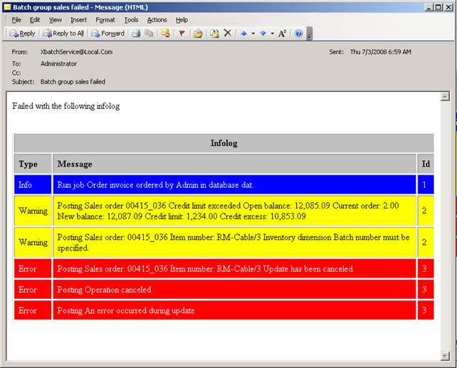
Task: Open Help with the blue question mark icon
Action: (x=298, y=33)
